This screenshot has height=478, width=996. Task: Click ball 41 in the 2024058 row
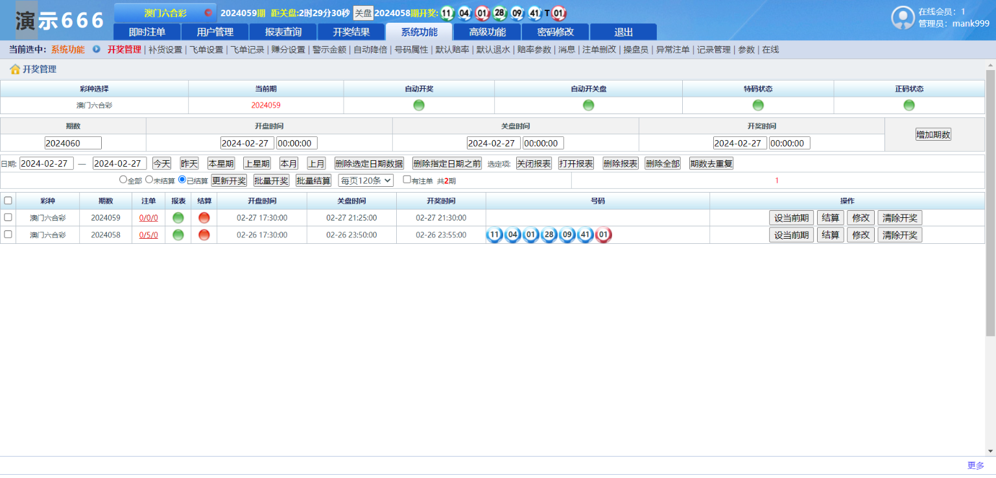click(x=586, y=235)
